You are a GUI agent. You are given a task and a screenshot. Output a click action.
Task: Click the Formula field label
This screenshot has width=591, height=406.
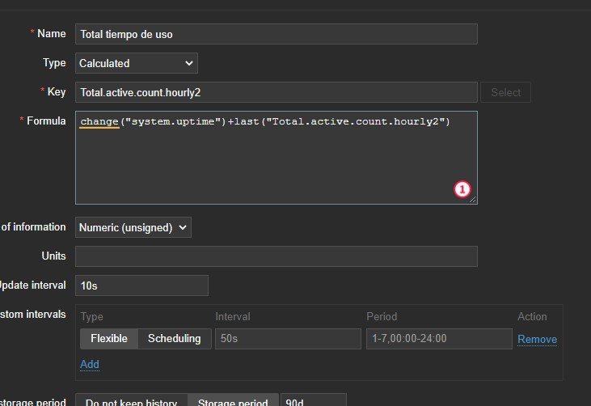coord(46,121)
